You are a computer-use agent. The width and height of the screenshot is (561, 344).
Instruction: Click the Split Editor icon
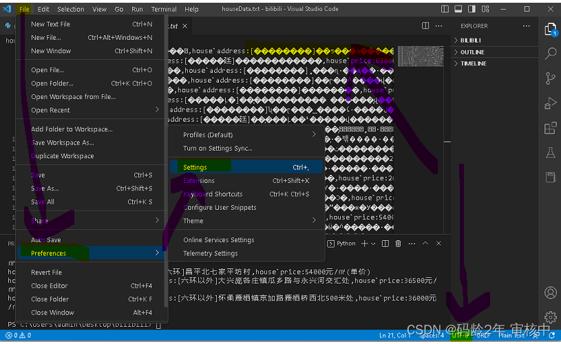[425, 25]
